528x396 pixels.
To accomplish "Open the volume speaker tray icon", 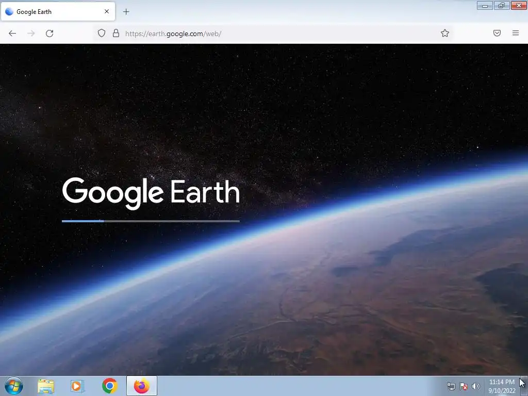I will [476, 386].
